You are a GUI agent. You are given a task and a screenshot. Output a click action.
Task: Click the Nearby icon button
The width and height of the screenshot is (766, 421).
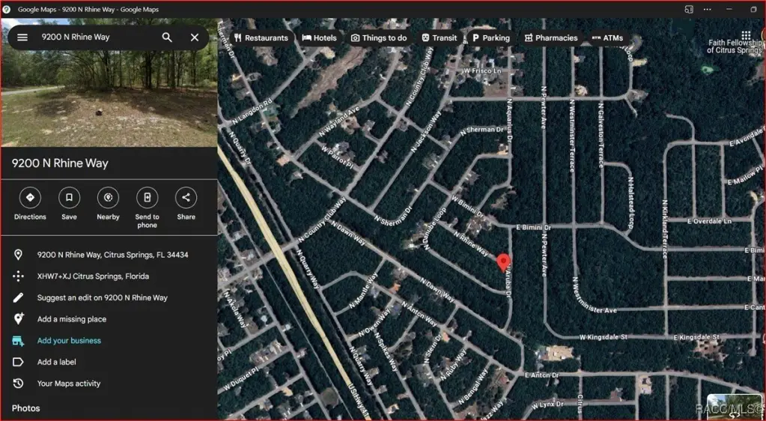point(108,198)
